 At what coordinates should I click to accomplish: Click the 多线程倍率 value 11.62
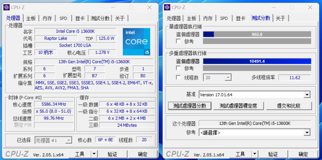295,78
